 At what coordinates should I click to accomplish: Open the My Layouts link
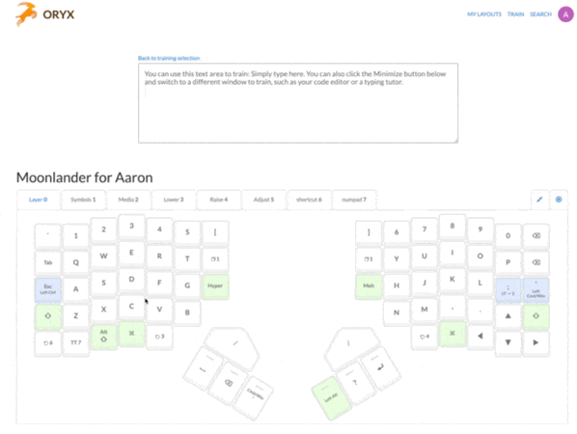(x=484, y=14)
